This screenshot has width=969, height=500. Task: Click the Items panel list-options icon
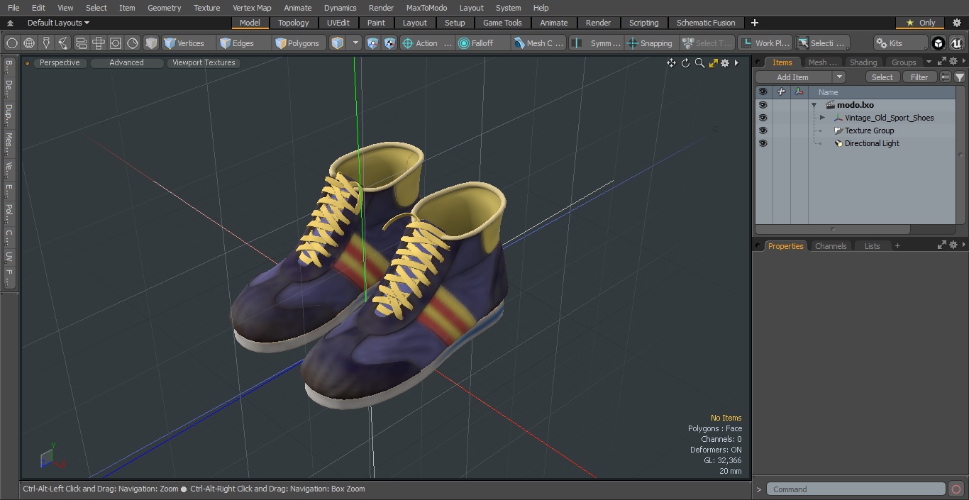(946, 77)
